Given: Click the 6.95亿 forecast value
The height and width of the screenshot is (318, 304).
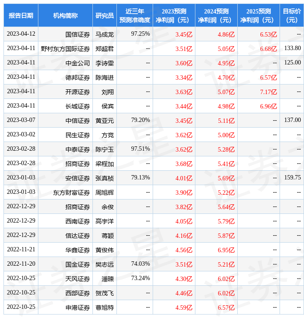Looking at the screenshot, I should tap(226, 250).
